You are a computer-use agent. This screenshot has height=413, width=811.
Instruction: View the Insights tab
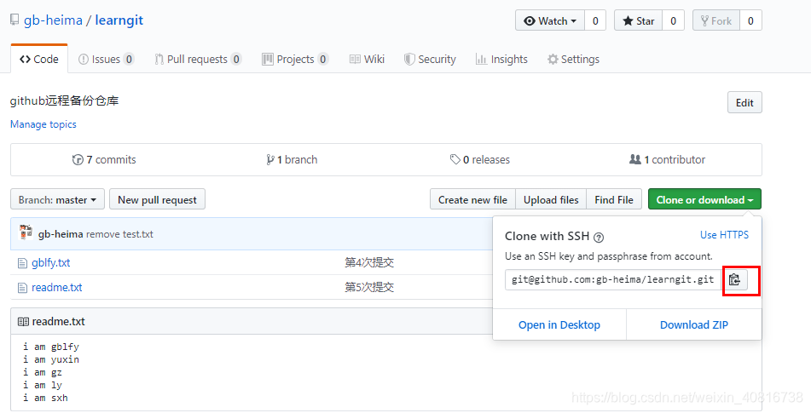pos(501,60)
